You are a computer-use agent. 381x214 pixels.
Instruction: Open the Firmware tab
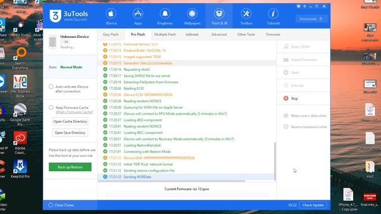[x=273, y=34]
